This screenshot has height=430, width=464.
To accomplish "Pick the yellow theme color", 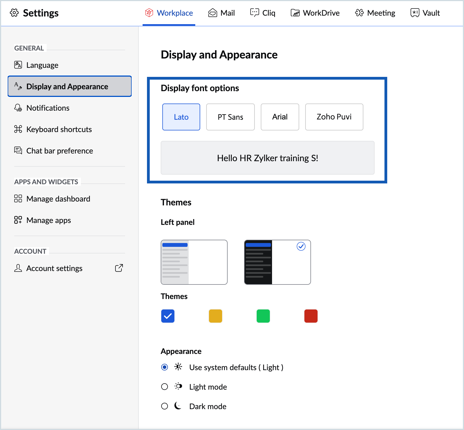I will pyautogui.click(x=216, y=316).
